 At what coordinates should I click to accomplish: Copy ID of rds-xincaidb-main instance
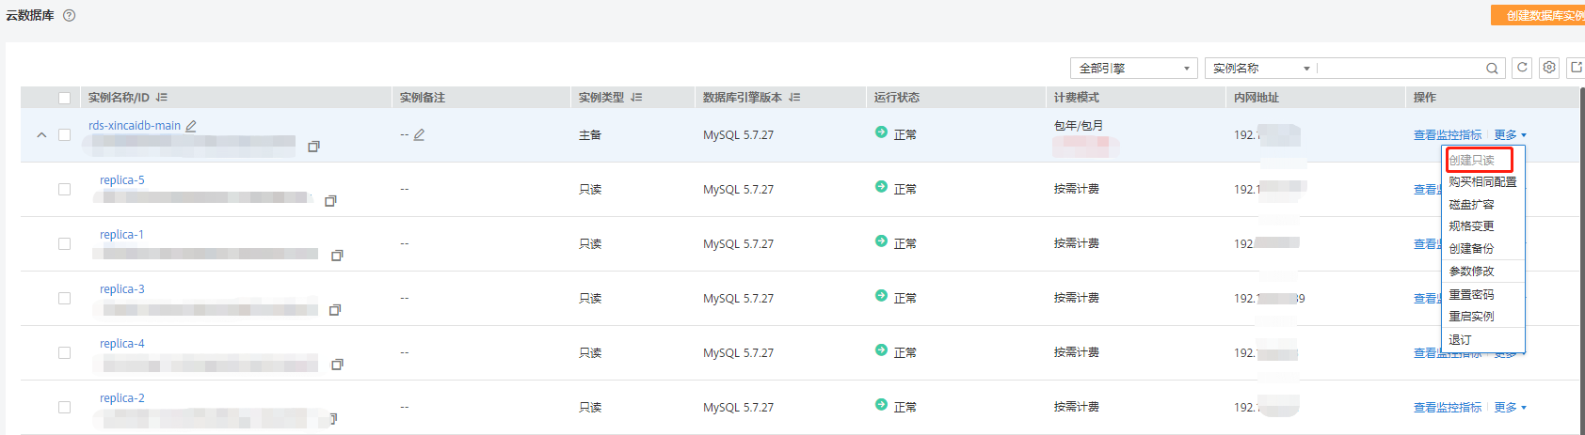[313, 147]
